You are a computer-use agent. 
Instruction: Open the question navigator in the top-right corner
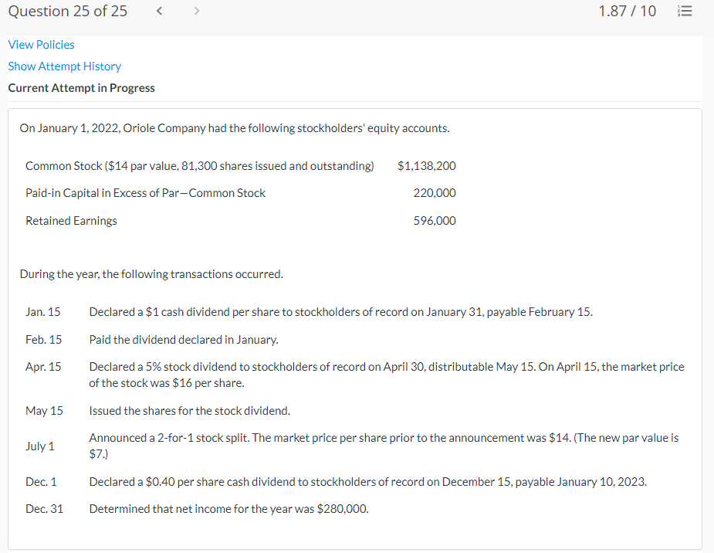click(685, 11)
